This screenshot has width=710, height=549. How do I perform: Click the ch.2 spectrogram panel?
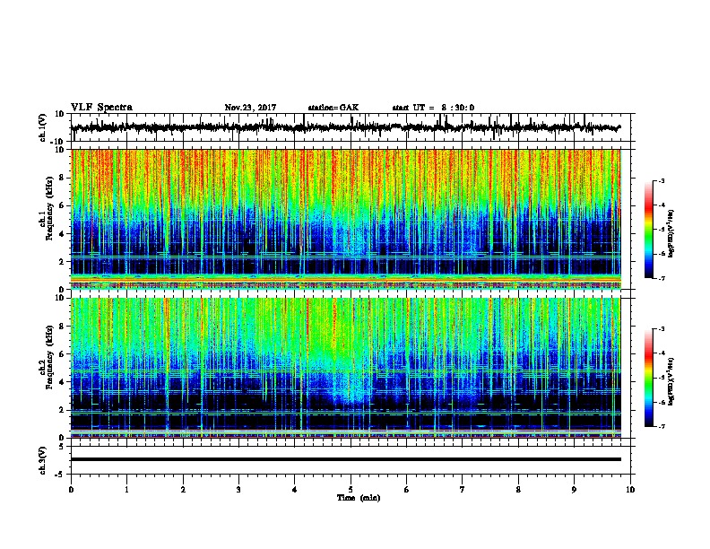[346, 368]
